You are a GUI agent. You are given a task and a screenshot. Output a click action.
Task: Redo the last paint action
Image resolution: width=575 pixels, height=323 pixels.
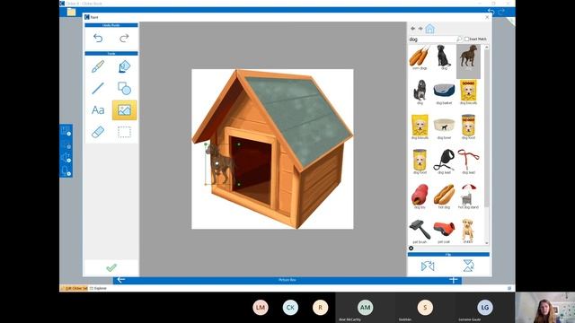click(x=124, y=38)
